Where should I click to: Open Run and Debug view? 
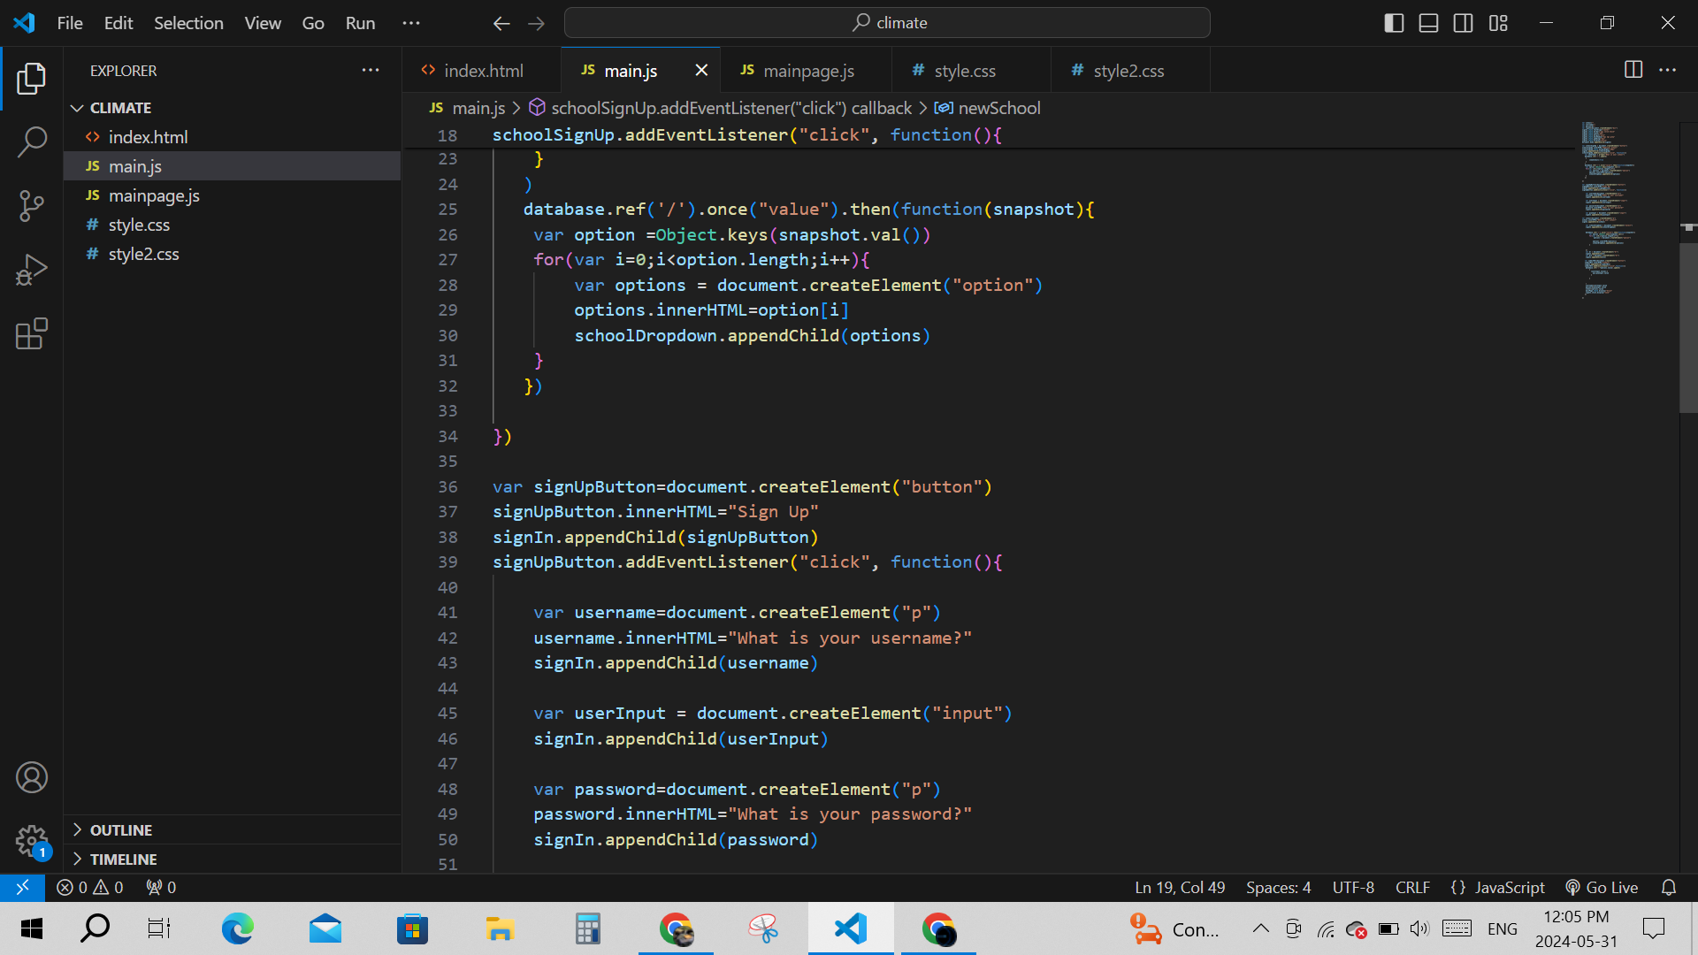pyautogui.click(x=32, y=270)
